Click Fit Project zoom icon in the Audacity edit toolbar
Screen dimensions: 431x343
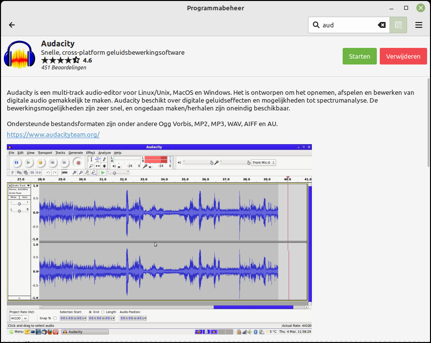(x=94, y=172)
